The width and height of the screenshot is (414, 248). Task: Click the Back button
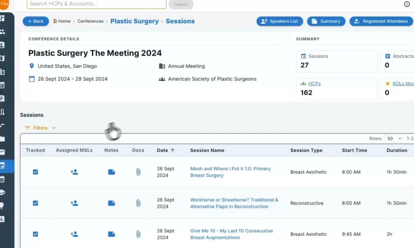[x=36, y=21]
